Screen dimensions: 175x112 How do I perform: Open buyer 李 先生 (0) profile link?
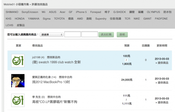[x=38, y=97]
